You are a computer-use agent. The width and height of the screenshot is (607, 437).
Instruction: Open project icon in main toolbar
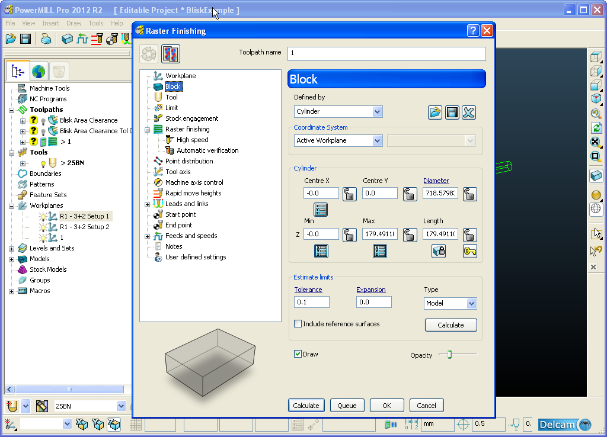(11, 38)
